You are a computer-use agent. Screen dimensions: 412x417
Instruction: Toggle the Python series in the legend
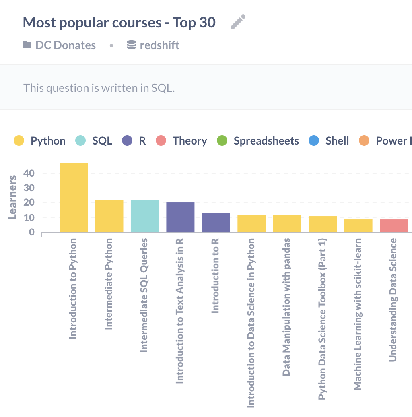(48, 140)
